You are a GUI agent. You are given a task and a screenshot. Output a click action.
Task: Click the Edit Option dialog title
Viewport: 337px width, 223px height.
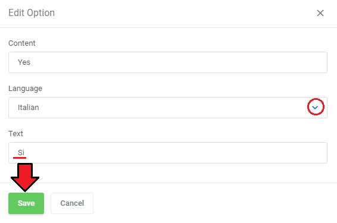tap(32, 13)
